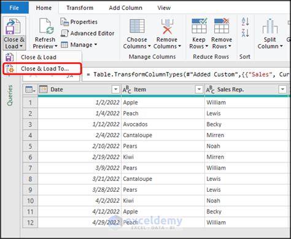Expand the Remove Rows dropdown arrow
Viewport: 291px width, 239px height.
(x=230, y=47)
